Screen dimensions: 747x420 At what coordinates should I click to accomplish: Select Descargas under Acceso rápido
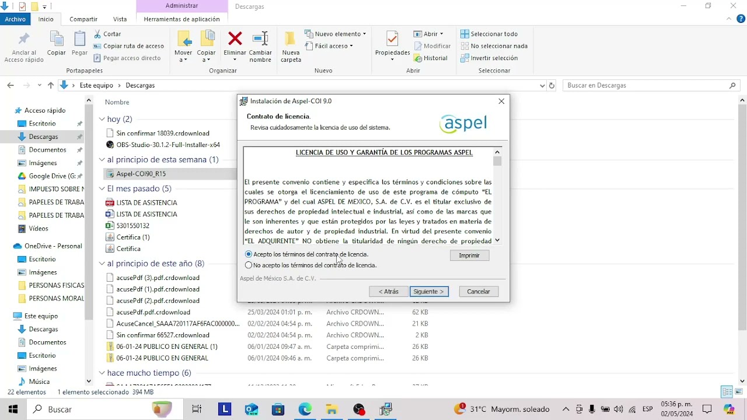(43, 136)
